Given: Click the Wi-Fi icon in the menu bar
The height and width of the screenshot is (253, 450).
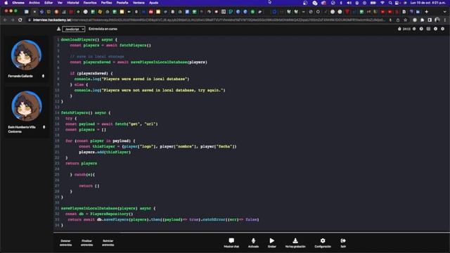Looking at the screenshot, I should tap(382, 3).
